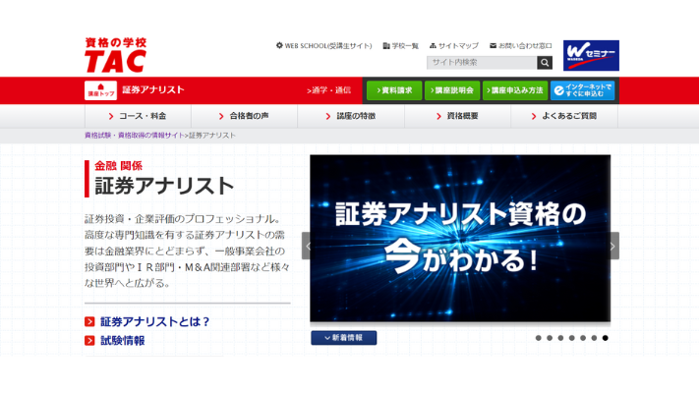Screen dimensions: 699x393
Task: Open WEB SCHOOL student site link
Action: (323, 45)
